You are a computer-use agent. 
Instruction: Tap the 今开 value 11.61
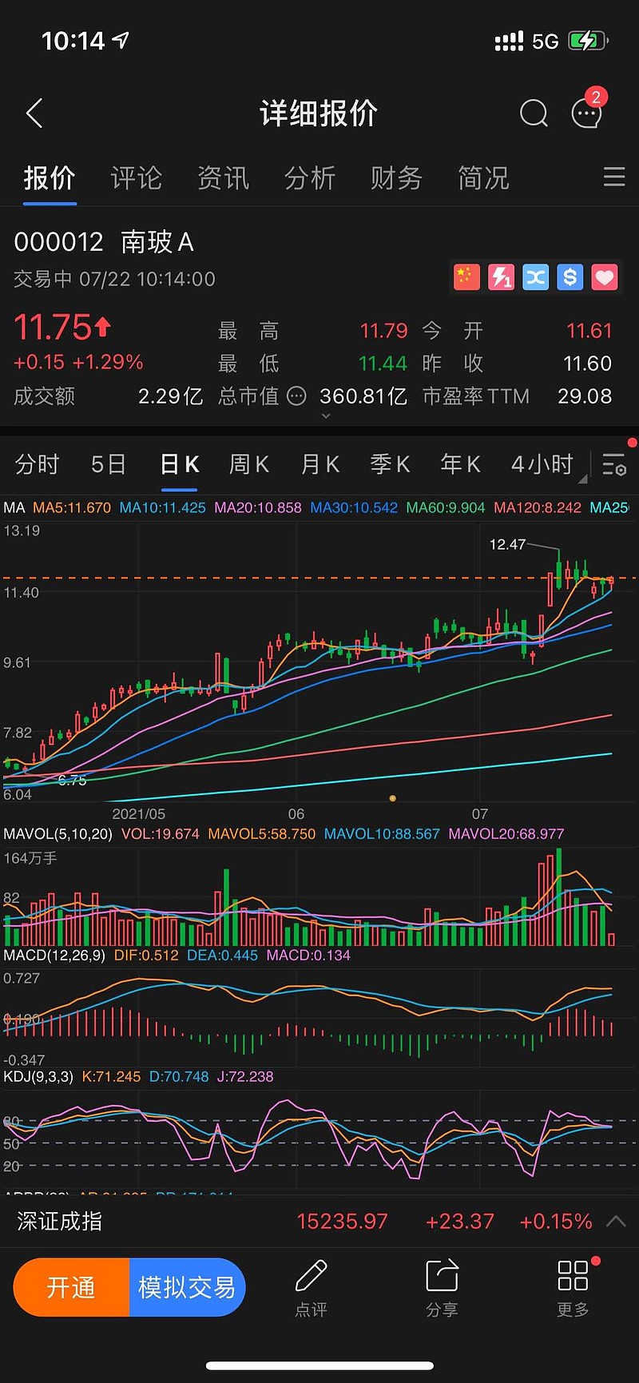click(589, 331)
